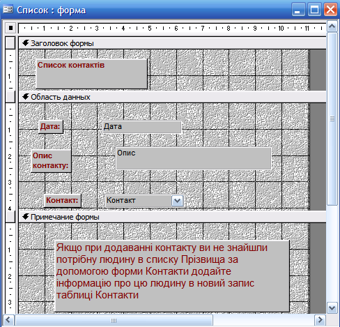The width and height of the screenshot is (340, 327).
Task: Select the Примечание формы section bar
Action: pos(172,217)
